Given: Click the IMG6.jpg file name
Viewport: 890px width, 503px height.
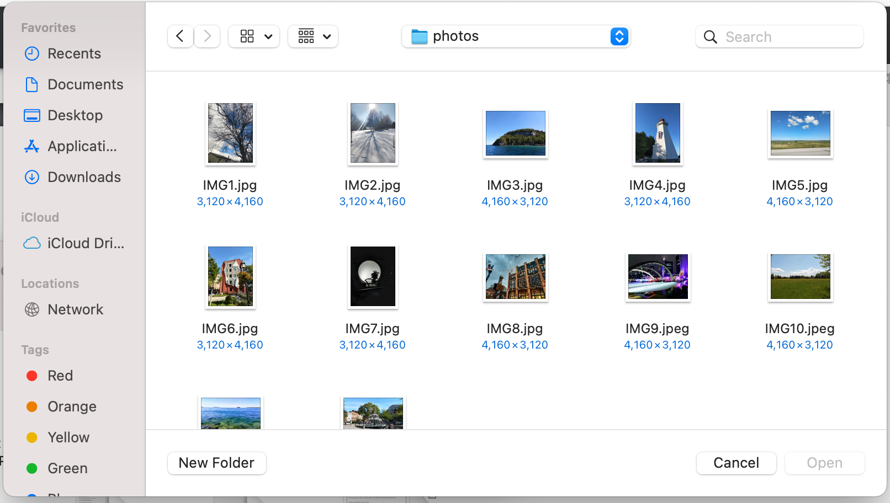Looking at the screenshot, I should click(x=230, y=329).
